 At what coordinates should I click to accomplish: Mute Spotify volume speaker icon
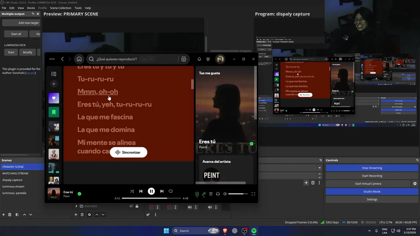click(x=225, y=194)
